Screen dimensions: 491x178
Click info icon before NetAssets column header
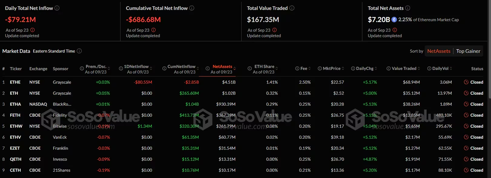coord(208,69)
